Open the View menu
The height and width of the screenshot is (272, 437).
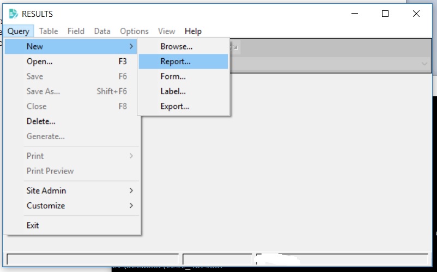[167, 31]
